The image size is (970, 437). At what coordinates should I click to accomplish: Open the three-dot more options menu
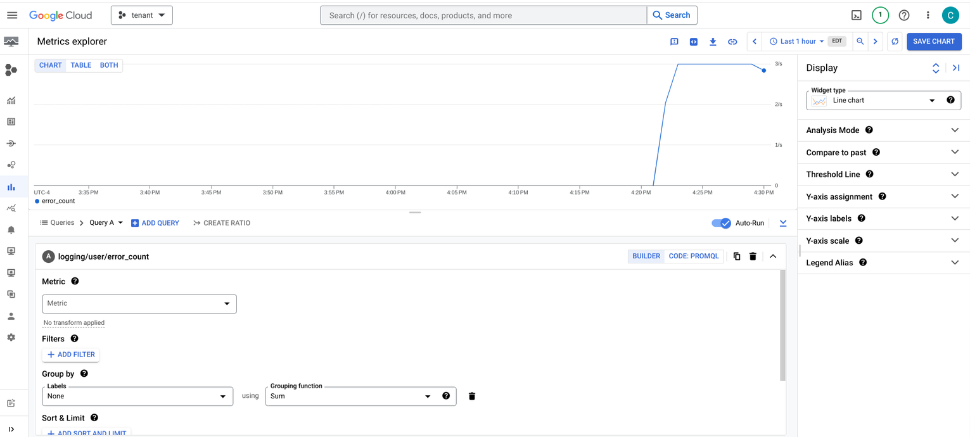[928, 15]
